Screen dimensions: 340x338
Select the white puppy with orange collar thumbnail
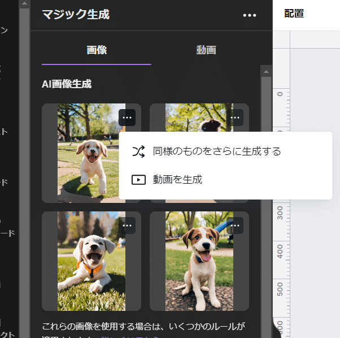(x=91, y=261)
